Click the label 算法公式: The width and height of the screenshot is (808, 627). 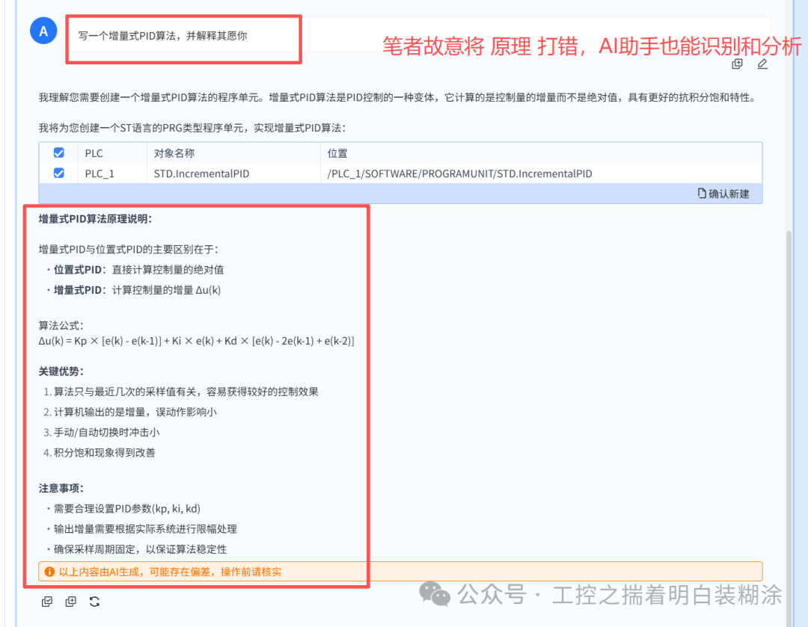point(61,325)
